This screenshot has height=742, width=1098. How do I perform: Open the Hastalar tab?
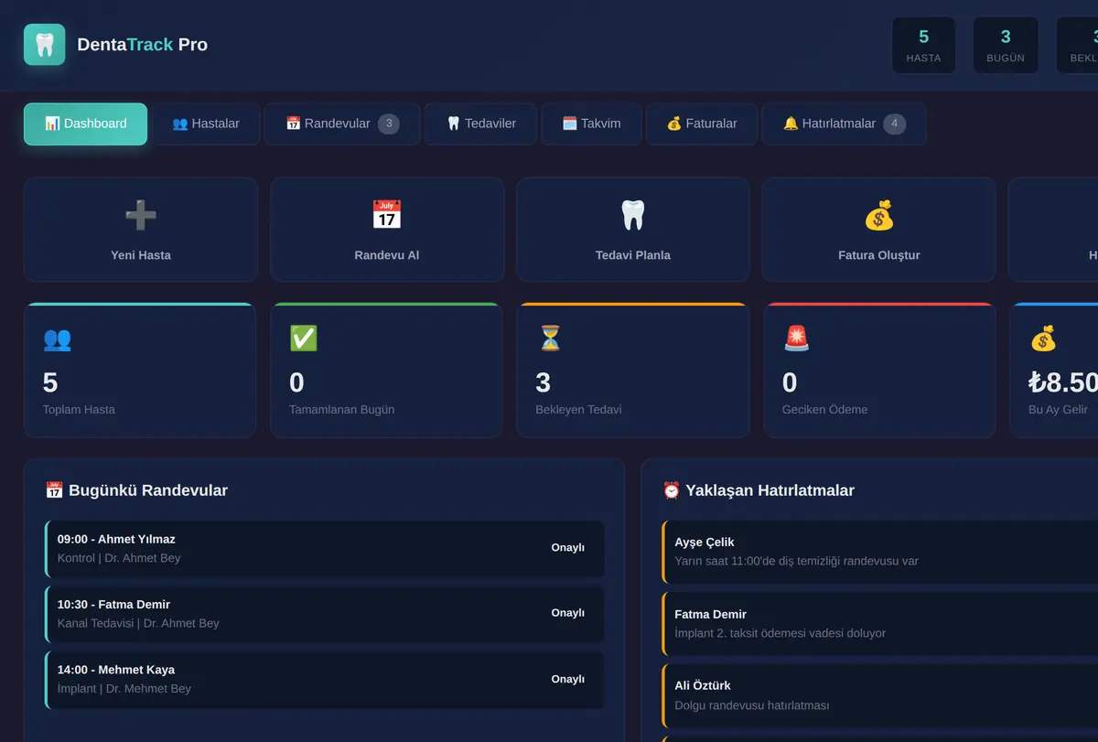(x=206, y=124)
